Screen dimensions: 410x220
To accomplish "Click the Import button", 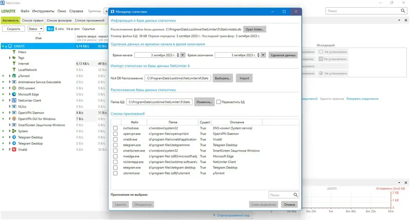I will click(244, 78).
